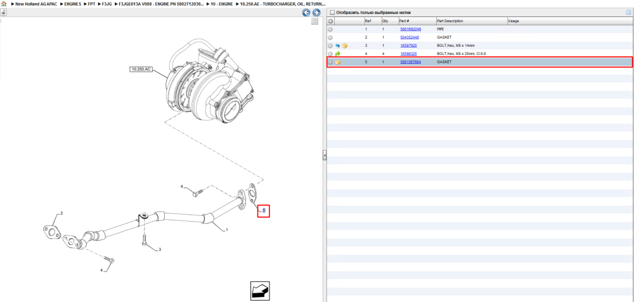Add PIPE row using its plus icon
The width and height of the screenshot is (634, 302).
[x=330, y=30]
